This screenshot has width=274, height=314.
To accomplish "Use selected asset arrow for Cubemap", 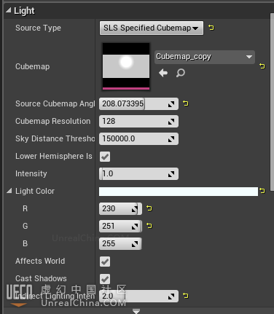I will [163, 73].
